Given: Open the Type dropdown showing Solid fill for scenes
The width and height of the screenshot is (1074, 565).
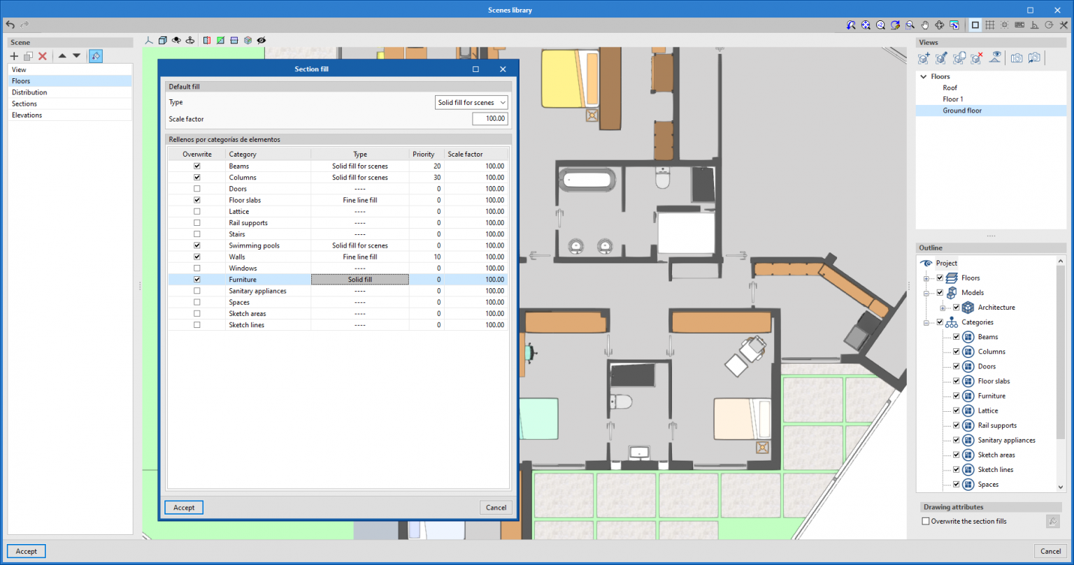Looking at the screenshot, I should coord(471,102).
